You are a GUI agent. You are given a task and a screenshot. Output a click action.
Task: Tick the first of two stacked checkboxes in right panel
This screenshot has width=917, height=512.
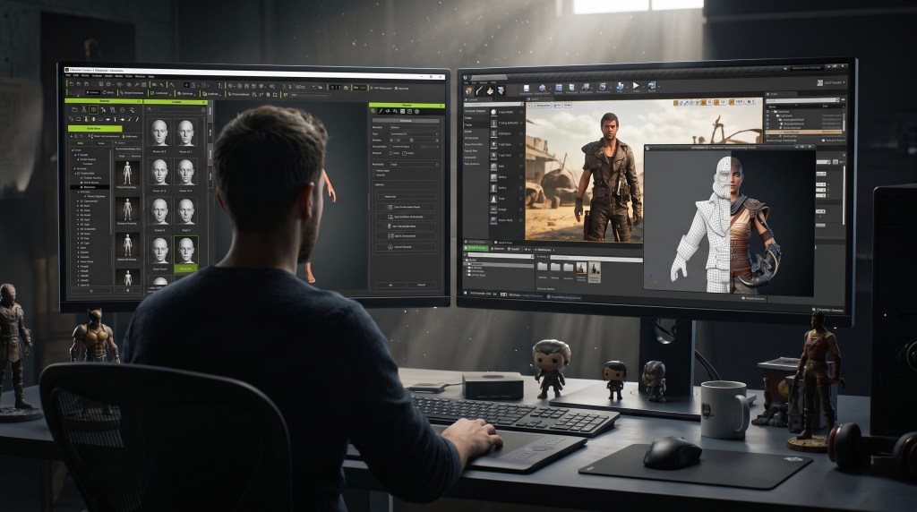click(x=374, y=171)
